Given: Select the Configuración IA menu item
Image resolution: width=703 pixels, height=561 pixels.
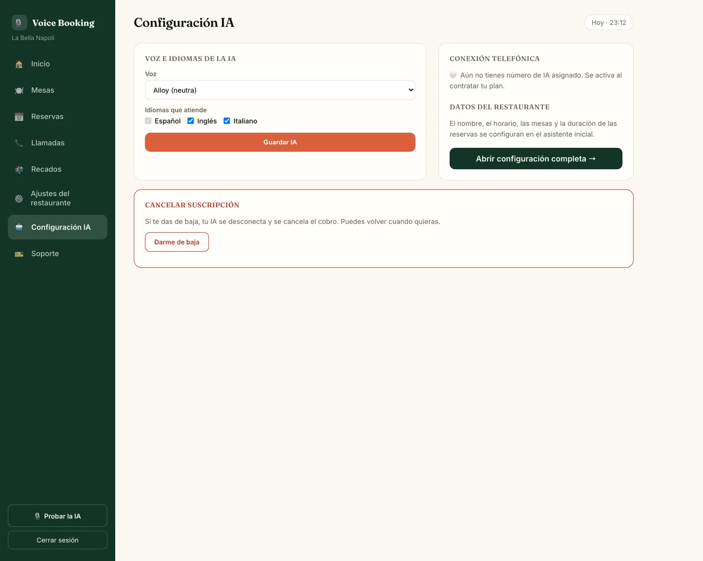Looking at the screenshot, I should pos(58,227).
